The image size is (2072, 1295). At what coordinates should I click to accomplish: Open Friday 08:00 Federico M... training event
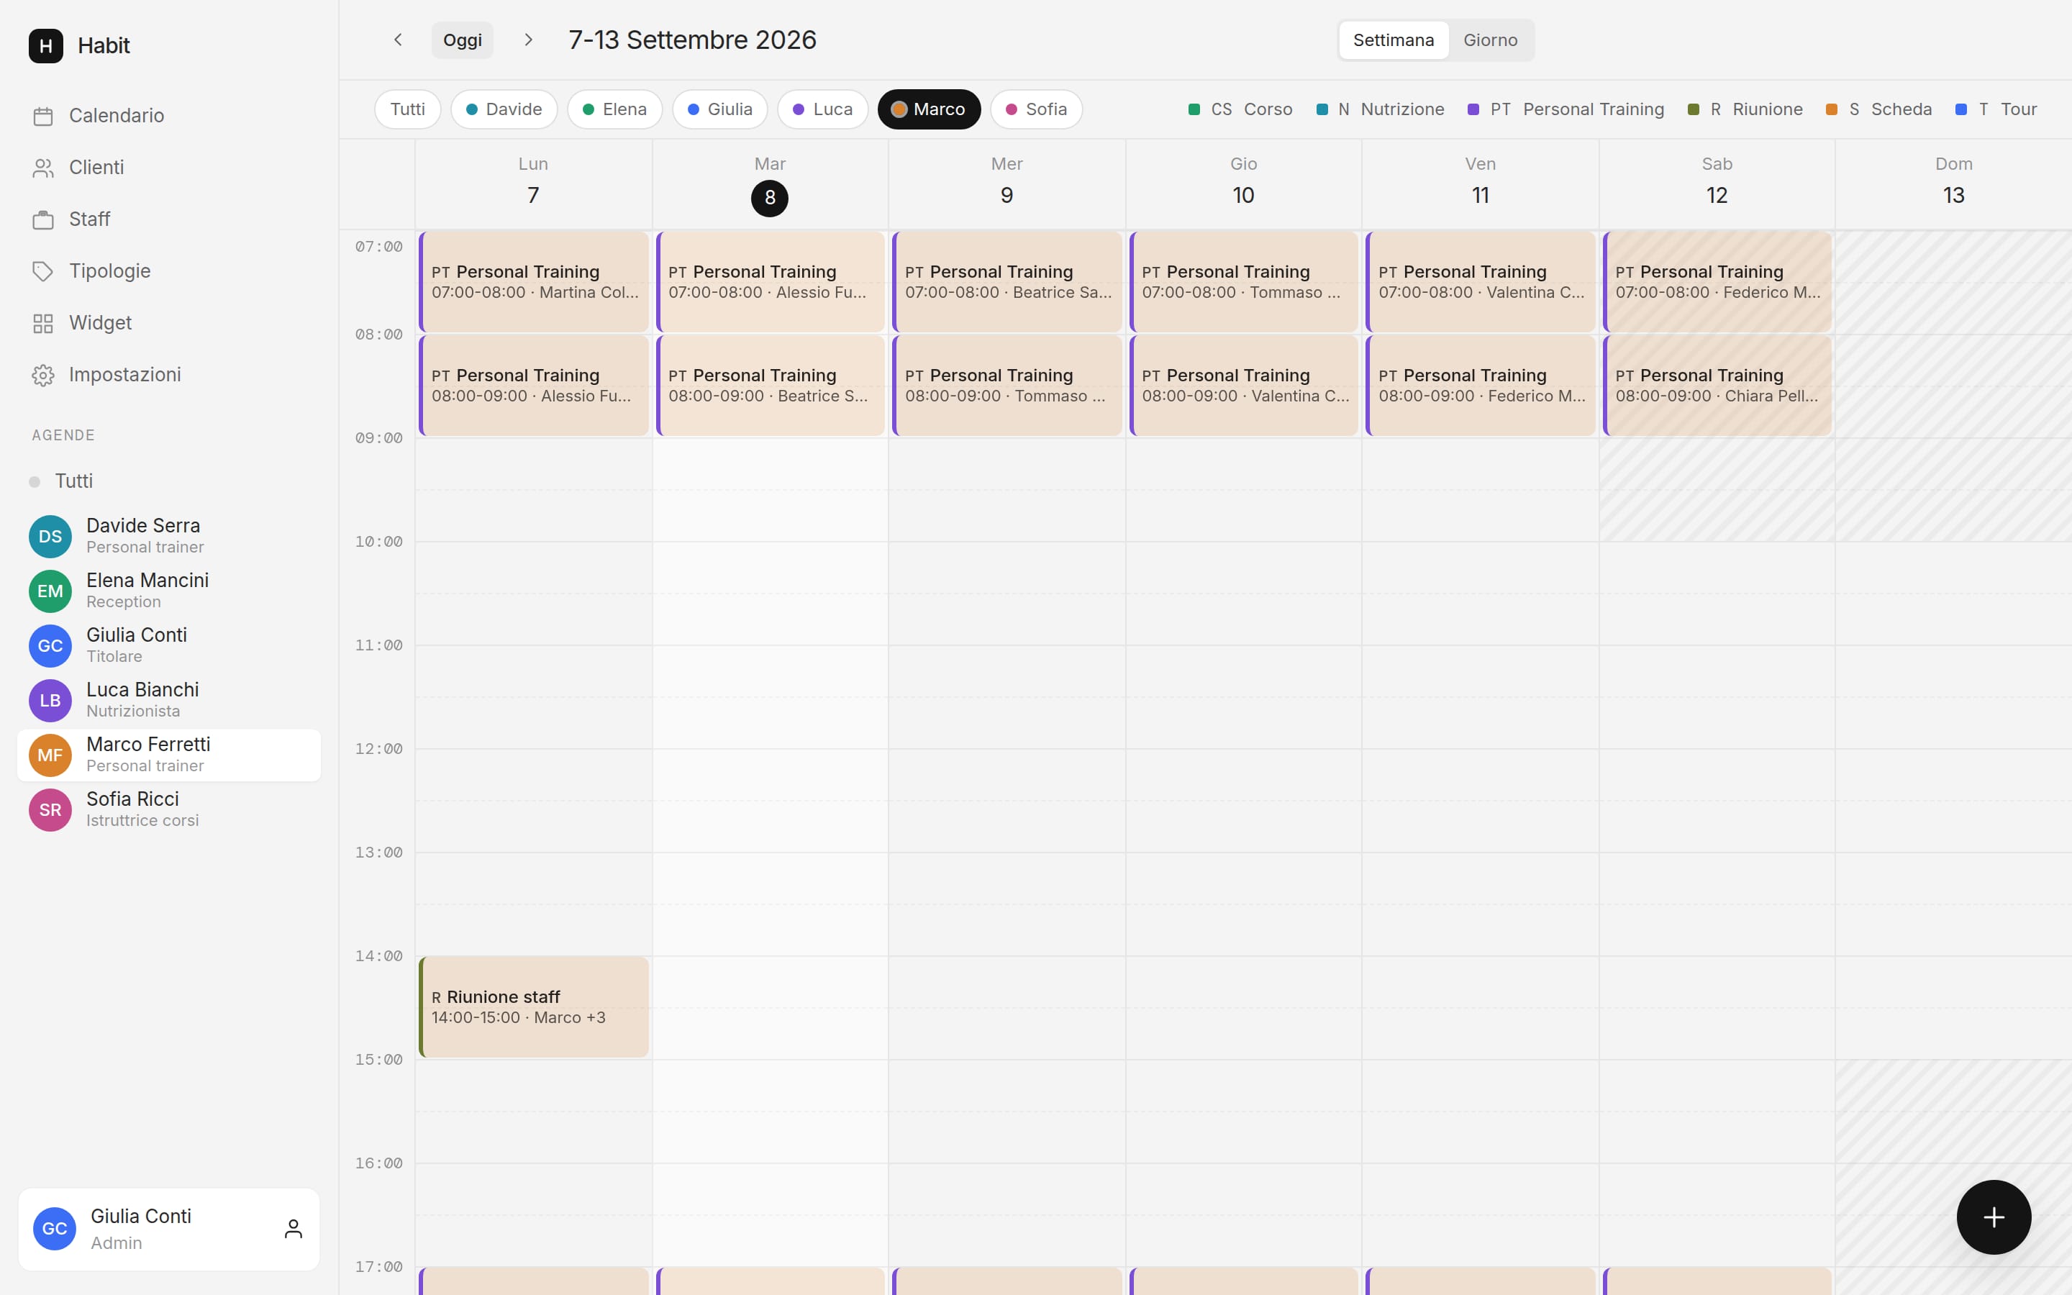pyautogui.click(x=1481, y=386)
